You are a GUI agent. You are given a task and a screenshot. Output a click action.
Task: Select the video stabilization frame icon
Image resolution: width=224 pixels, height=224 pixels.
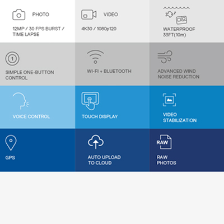(169, 100)
